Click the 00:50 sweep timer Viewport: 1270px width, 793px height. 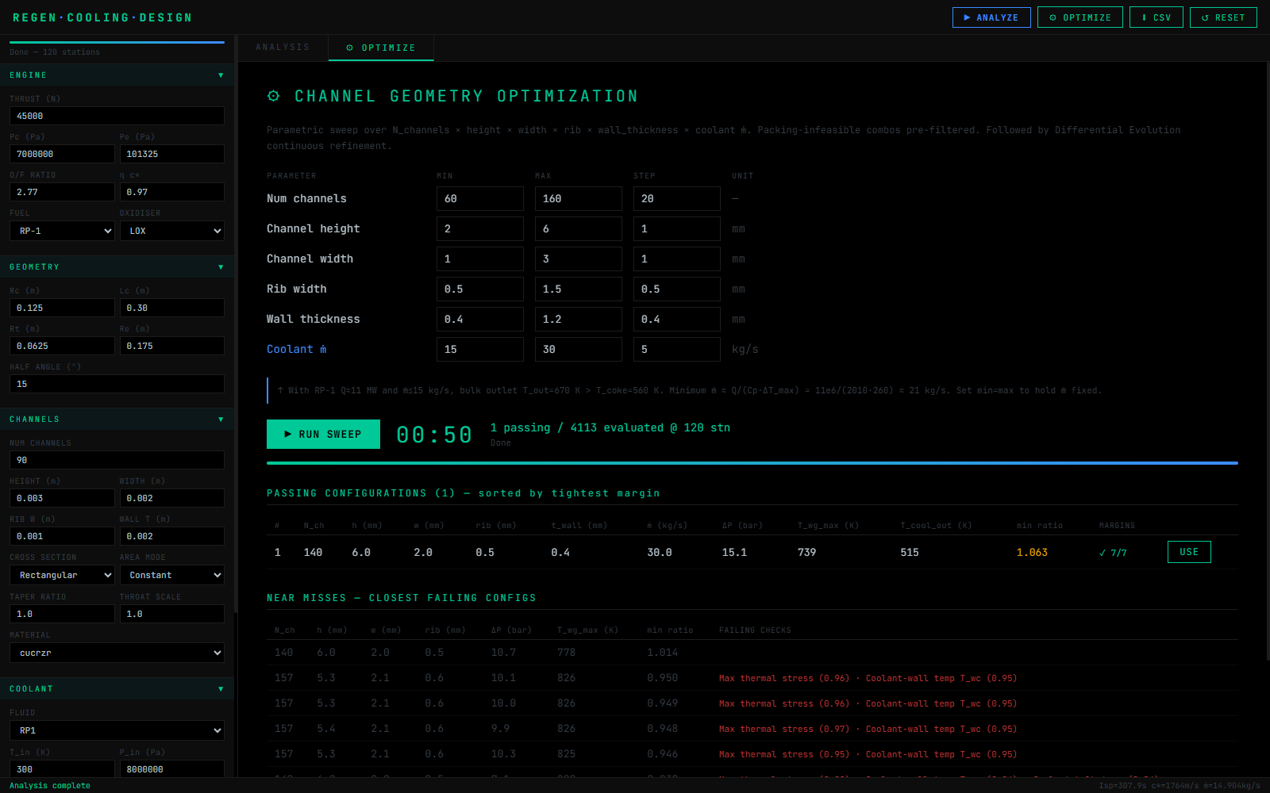434,435
